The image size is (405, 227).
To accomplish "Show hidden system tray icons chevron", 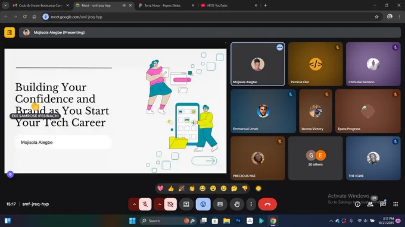I will click(331, 221).
